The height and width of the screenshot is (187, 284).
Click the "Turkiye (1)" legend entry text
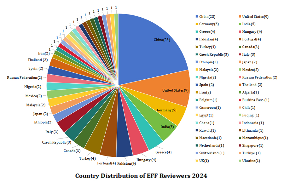coord(252,153)
